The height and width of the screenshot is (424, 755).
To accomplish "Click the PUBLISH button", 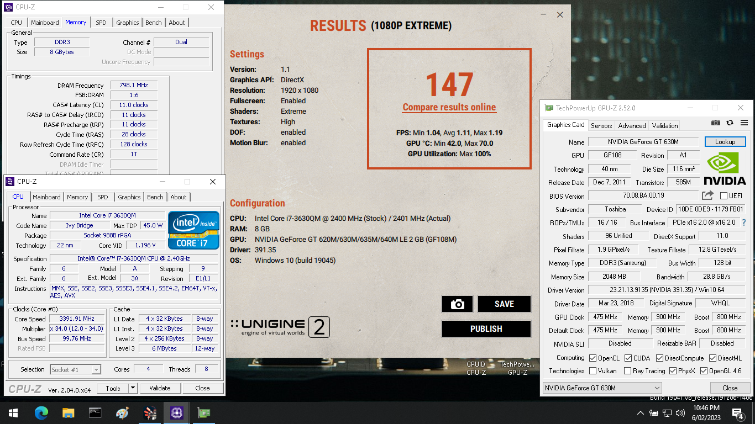I will click(486, 328).
